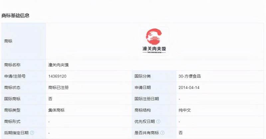
Task: Select the 商标类型 field label
Action: click(x=12, y=110)
